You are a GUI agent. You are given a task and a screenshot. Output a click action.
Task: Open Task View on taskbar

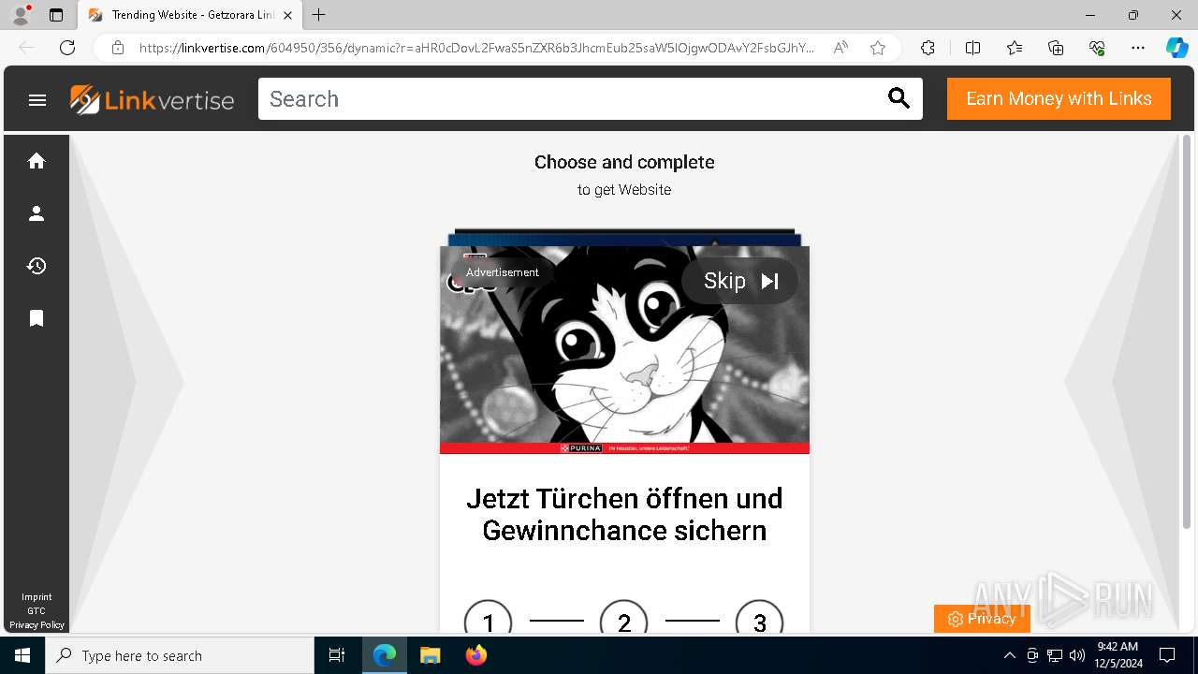337,655
